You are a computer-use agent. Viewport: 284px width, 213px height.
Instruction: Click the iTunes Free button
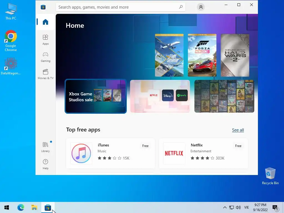click(145, 146)
